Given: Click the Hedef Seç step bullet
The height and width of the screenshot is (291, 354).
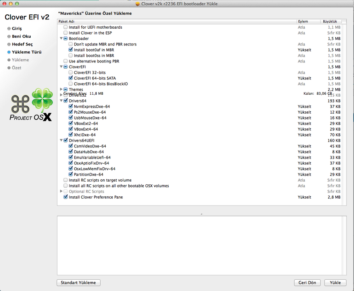Looking at the screenshot, I should tap(9, 44).
